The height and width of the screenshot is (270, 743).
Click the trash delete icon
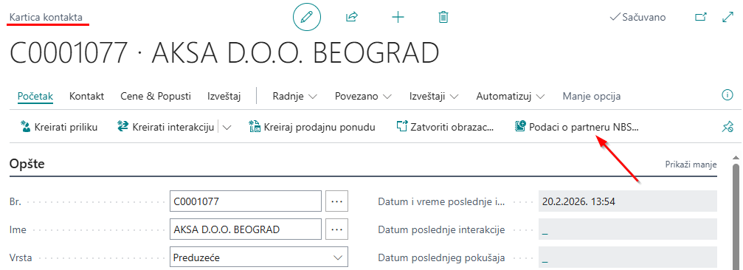tap(443, 18)
